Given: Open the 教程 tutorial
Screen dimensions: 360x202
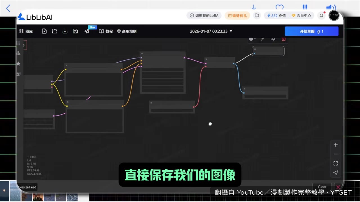Looking at the screenshot, I should [106, 31].
